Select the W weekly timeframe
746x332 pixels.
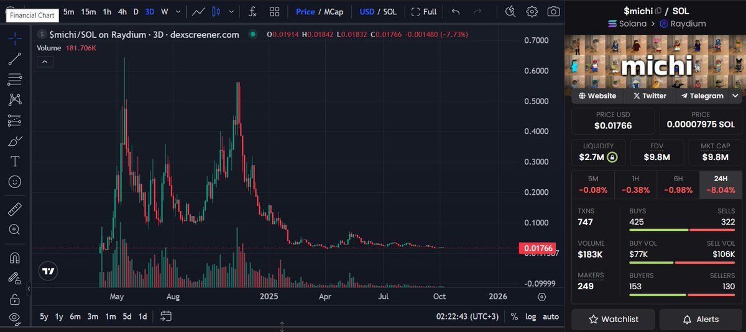click(164, 11)
